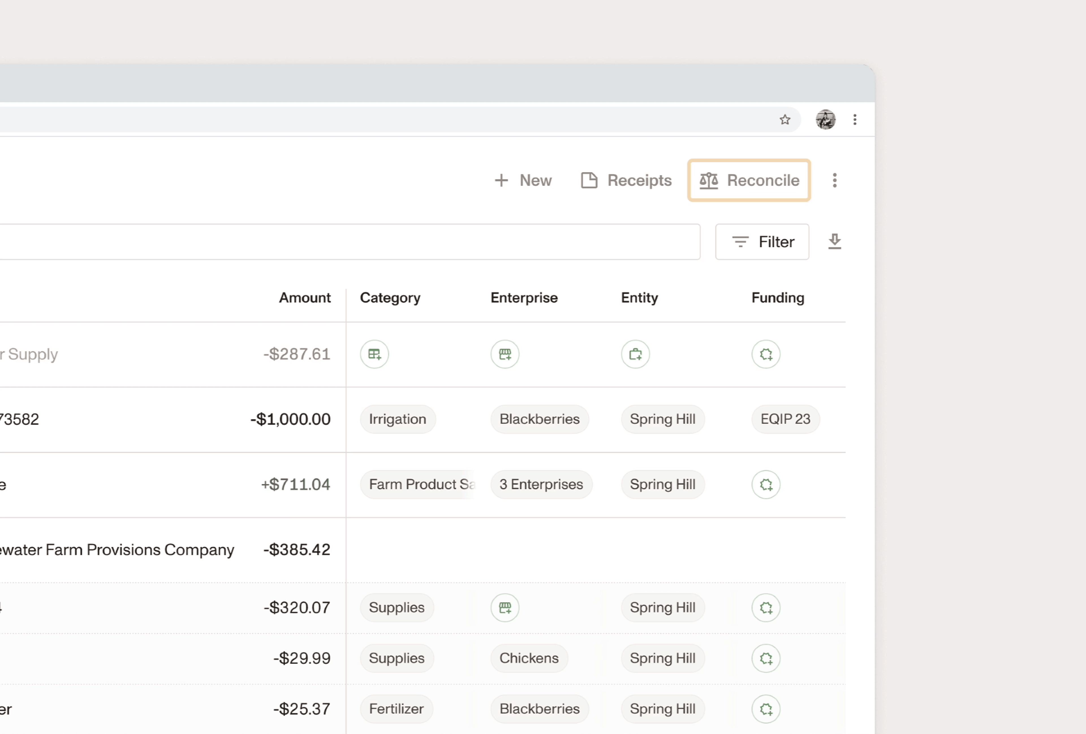The image size is (1086, 734).
Task: Click the download export icon
Action: [834, 241]
